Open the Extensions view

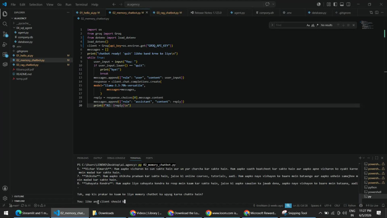pos(5,54)
